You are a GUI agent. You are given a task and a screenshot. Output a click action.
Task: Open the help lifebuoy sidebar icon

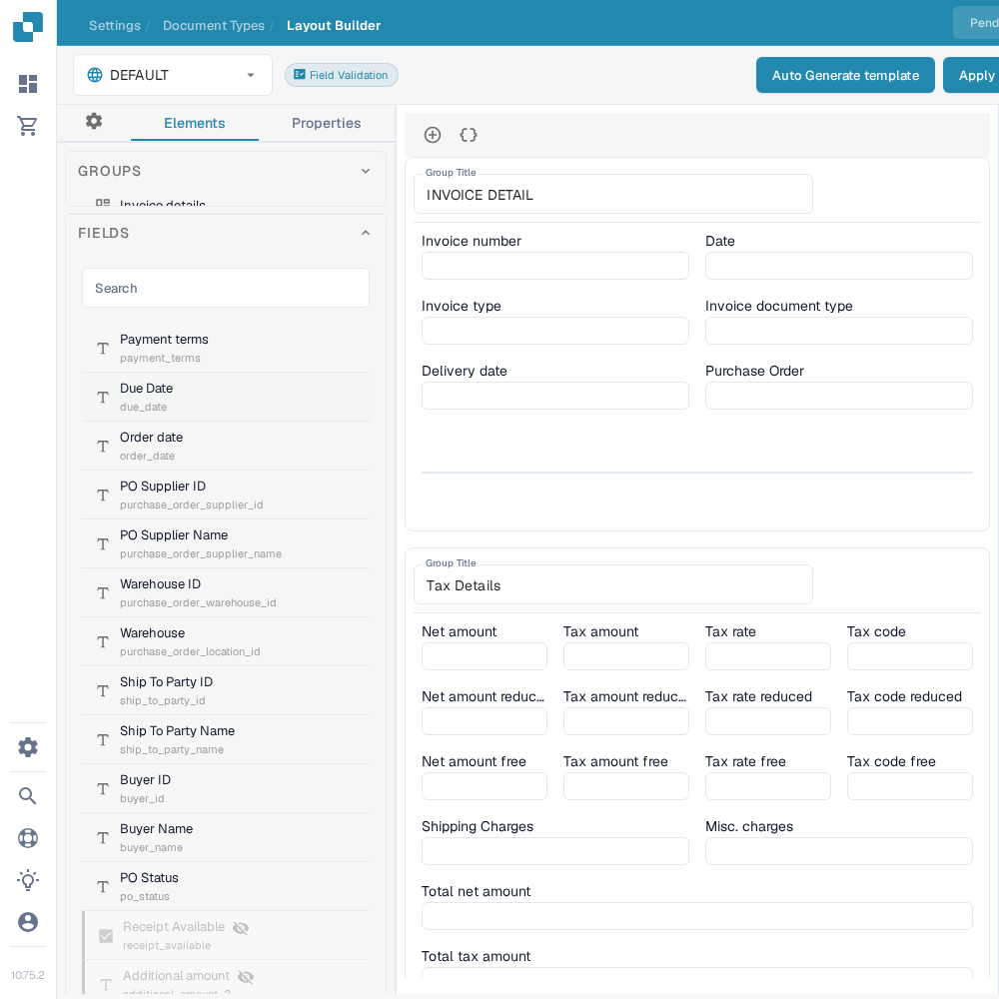pyautogui.click(x=28, y=838)
